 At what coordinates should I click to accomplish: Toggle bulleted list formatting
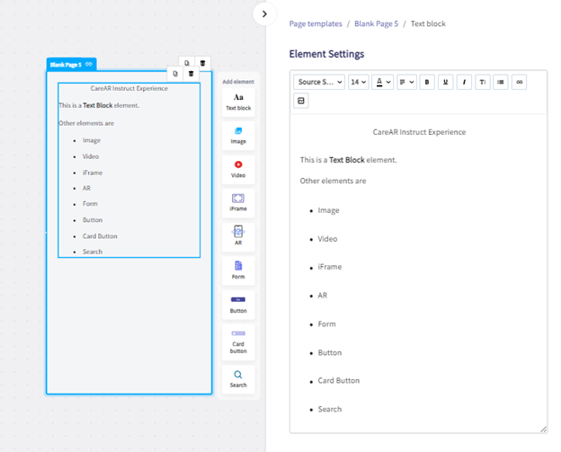pos(501,82)
